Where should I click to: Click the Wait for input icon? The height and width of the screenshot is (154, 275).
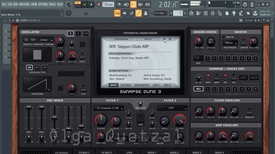pyautogui.click(x=126, y=4)
